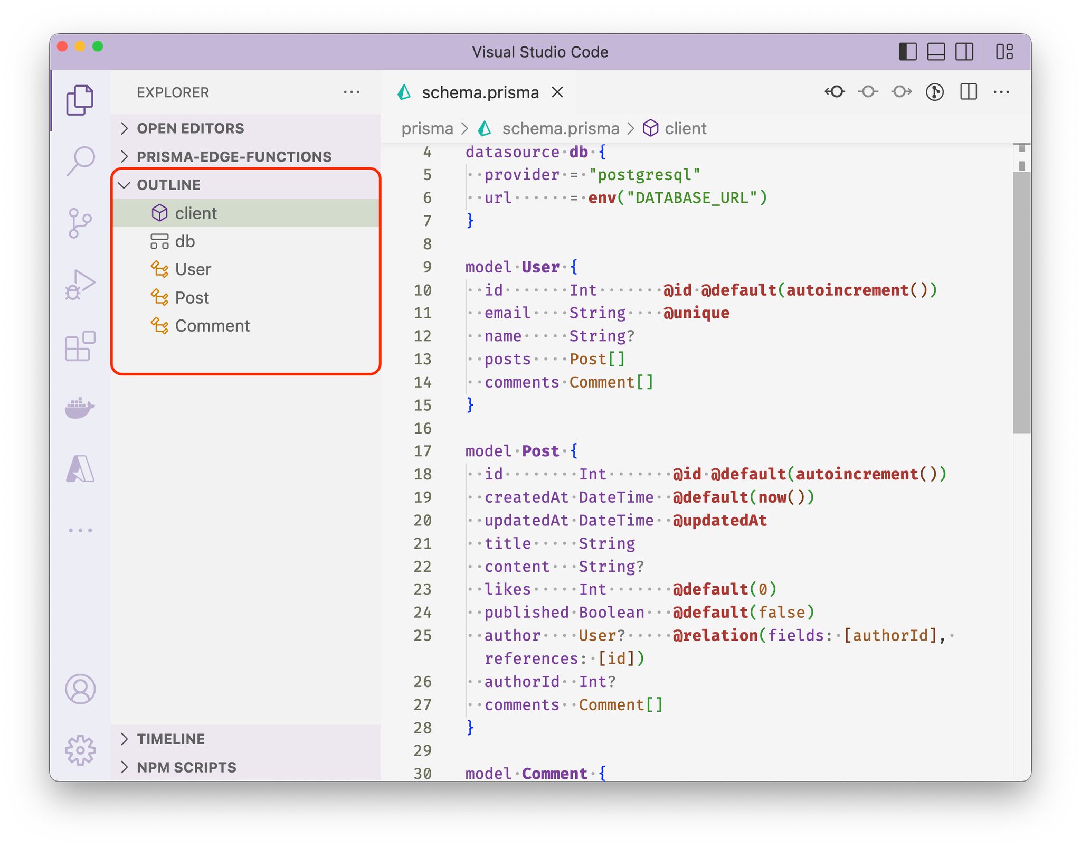
Task: Open the Manage settings gear
Action: click(80, 750)
